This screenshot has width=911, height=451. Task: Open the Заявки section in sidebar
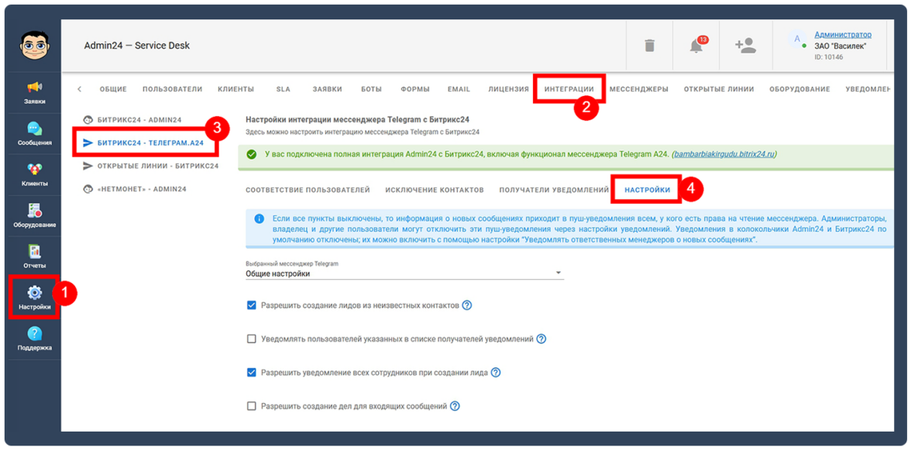click(x=35, y=92)
